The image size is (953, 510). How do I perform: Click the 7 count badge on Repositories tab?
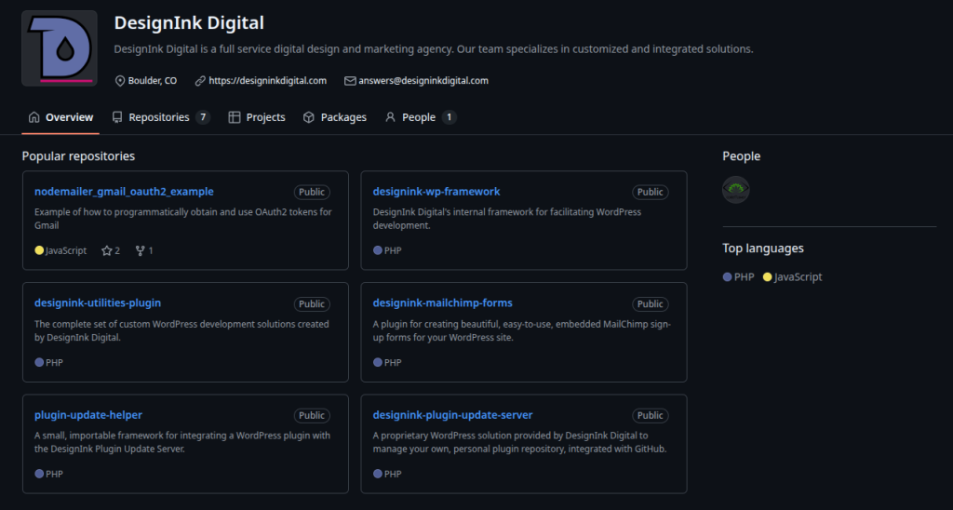tap(203, 117)
